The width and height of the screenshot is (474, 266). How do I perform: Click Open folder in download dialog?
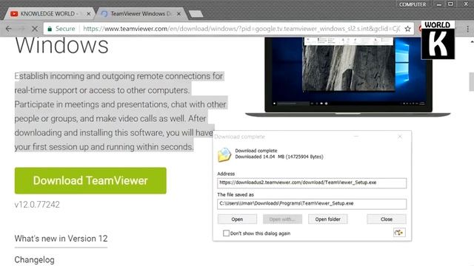point(327,219)
